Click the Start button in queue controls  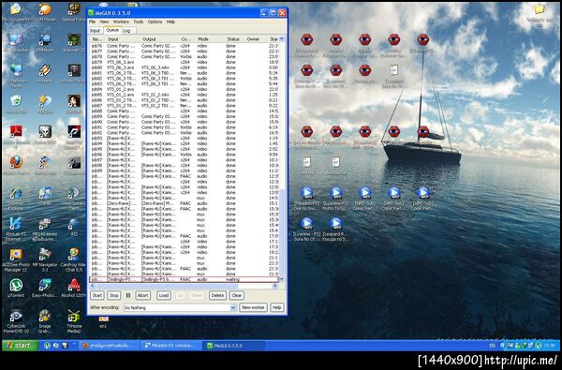96,295
